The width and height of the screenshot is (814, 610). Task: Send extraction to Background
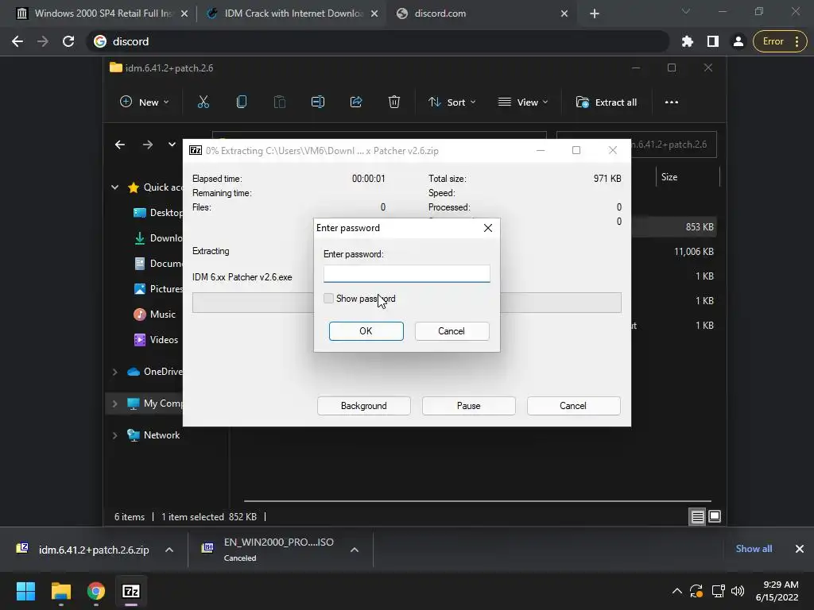(x=364, y=406)
